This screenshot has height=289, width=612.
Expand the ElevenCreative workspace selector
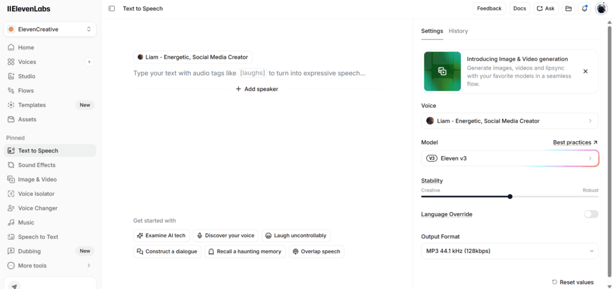[x=50, y=29]
